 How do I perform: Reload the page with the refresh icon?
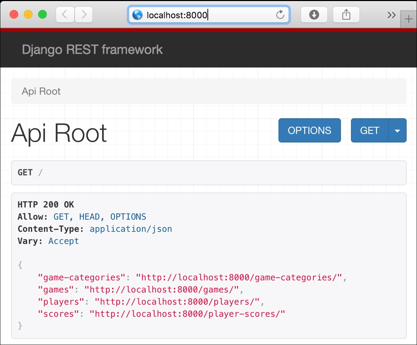[280, 15]
